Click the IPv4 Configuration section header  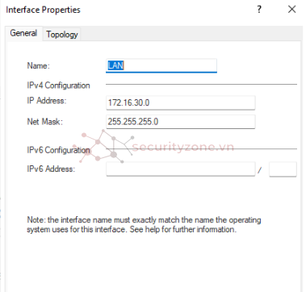pos(58,86)
